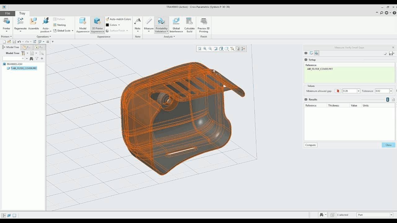
Task: Click the Thickness column header in Results
Action: coord(334,106)
